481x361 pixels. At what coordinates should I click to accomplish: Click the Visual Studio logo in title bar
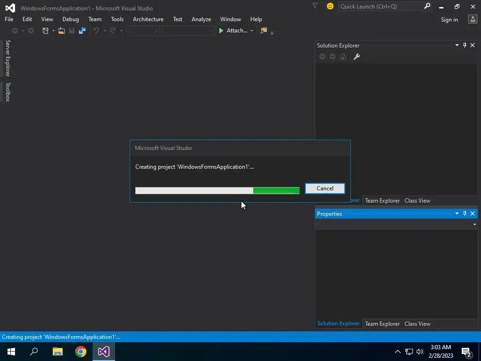click(10, 8)
